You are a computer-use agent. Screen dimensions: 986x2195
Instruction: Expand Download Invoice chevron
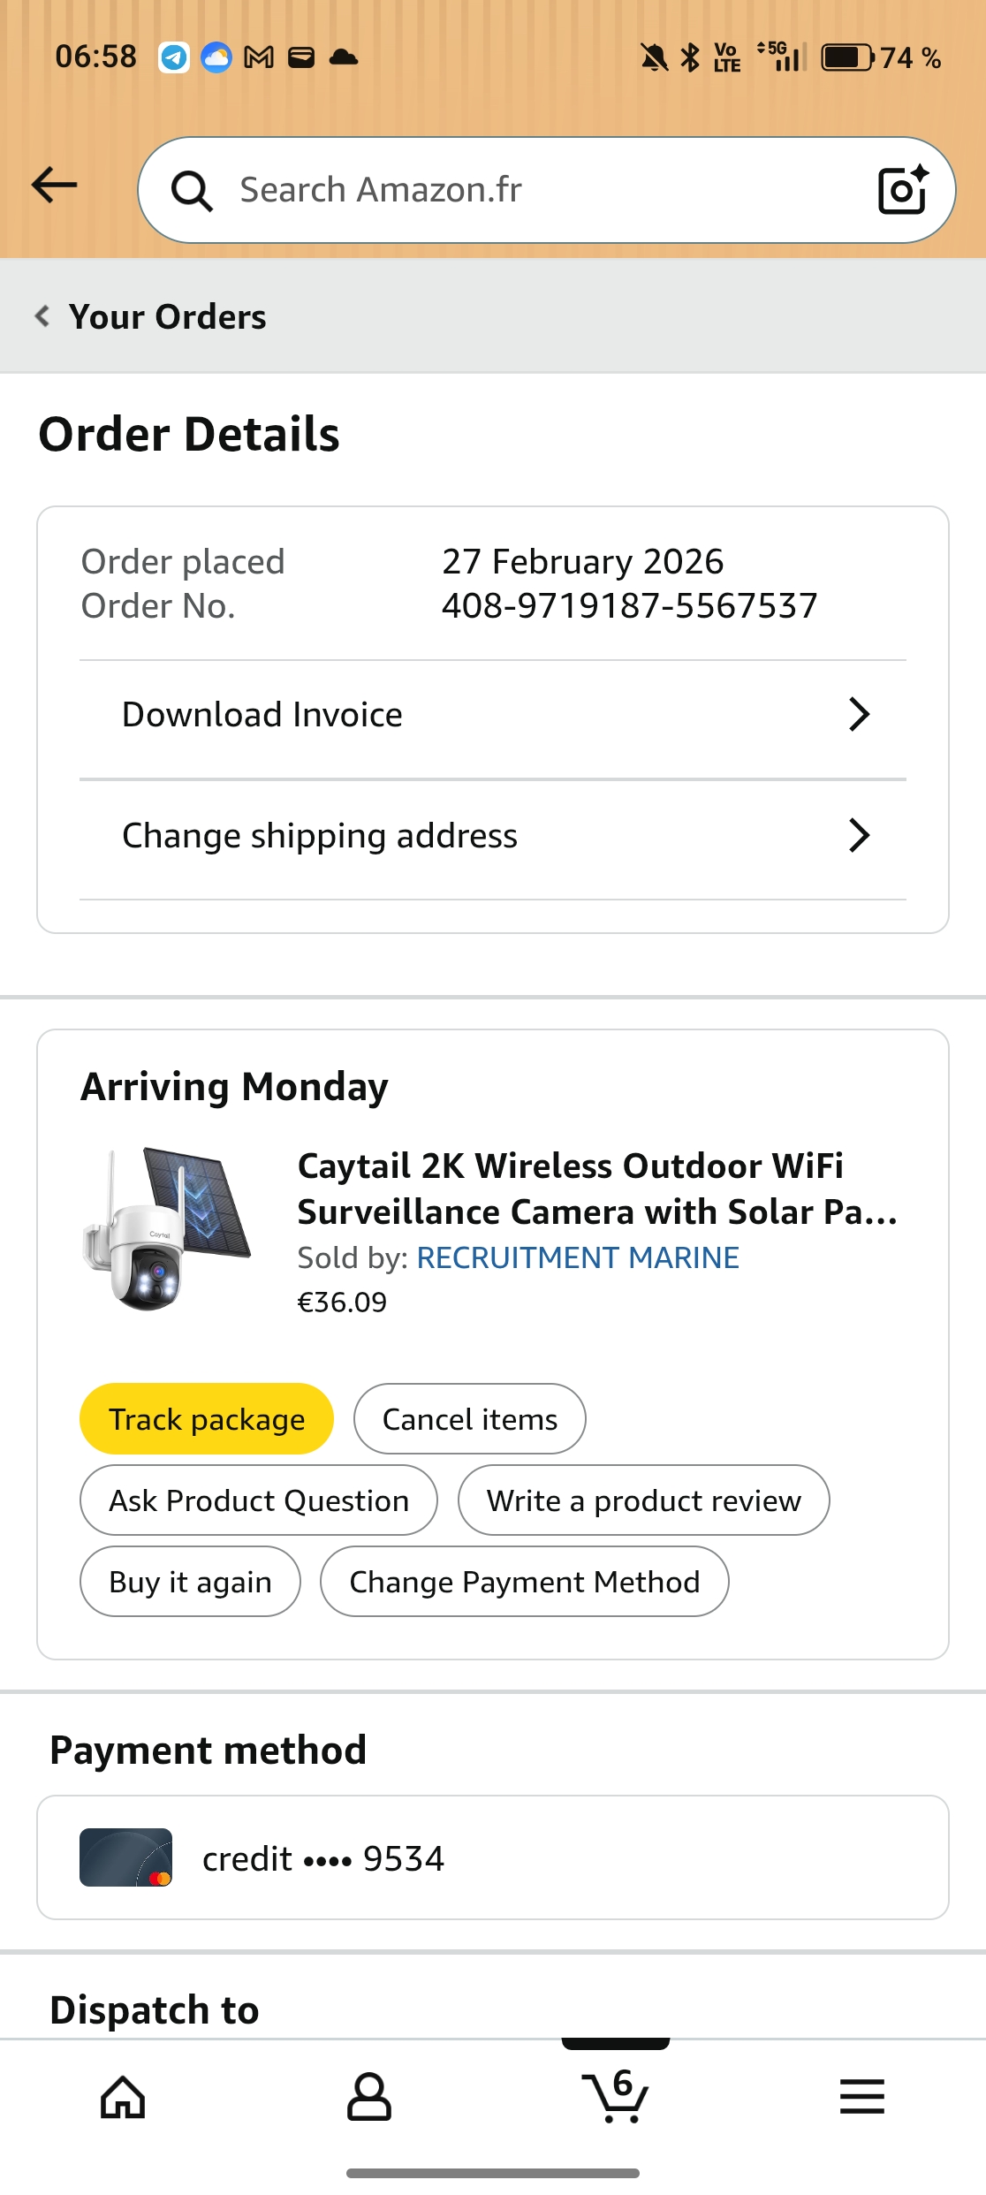coord(859,714)
